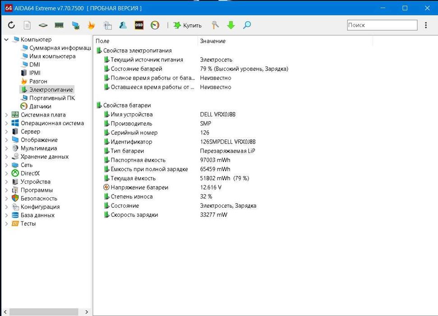Click the Refresh toolbar icon

pyautogui.click(x=11, y=25)
